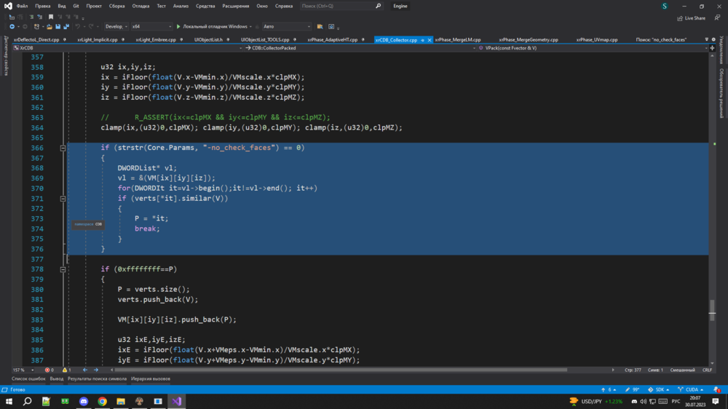
Task: Open the Список ошибок panel
Action: [x=29, y=379]
